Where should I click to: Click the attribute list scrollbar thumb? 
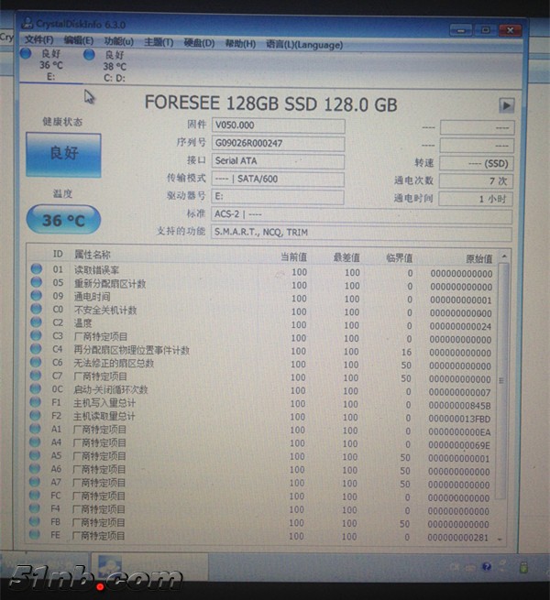coord(502,380)
